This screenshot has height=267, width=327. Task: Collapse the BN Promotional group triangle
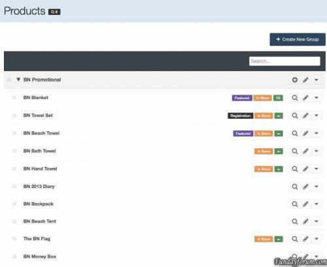(18, 80)
